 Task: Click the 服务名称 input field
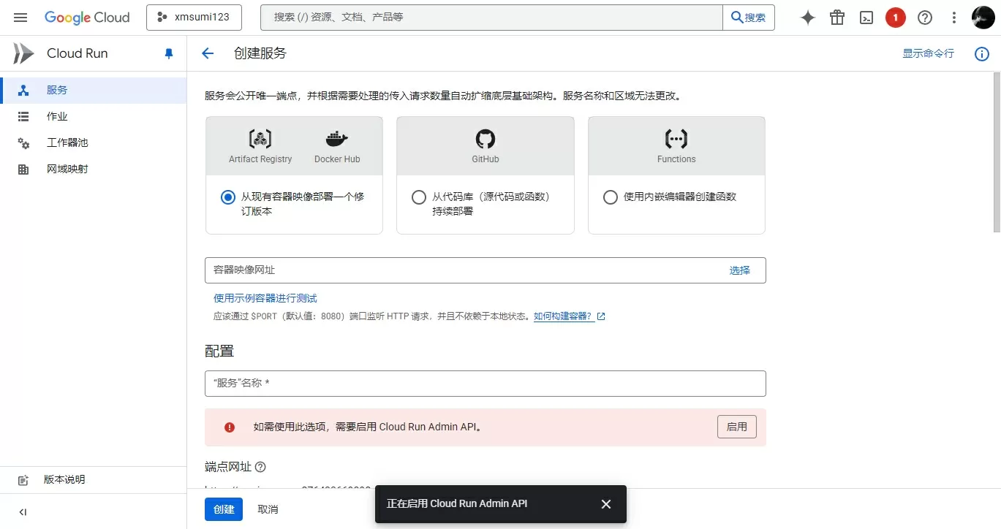[x=486, y=384]
